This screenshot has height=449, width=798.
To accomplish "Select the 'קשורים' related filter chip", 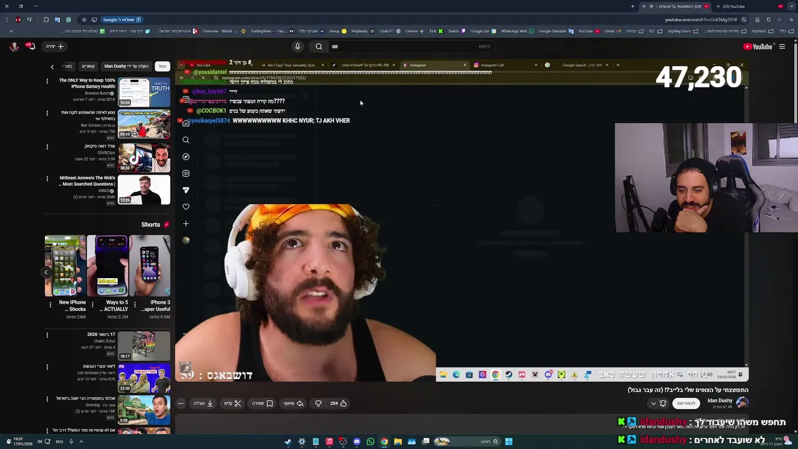I will pos(89,66).
